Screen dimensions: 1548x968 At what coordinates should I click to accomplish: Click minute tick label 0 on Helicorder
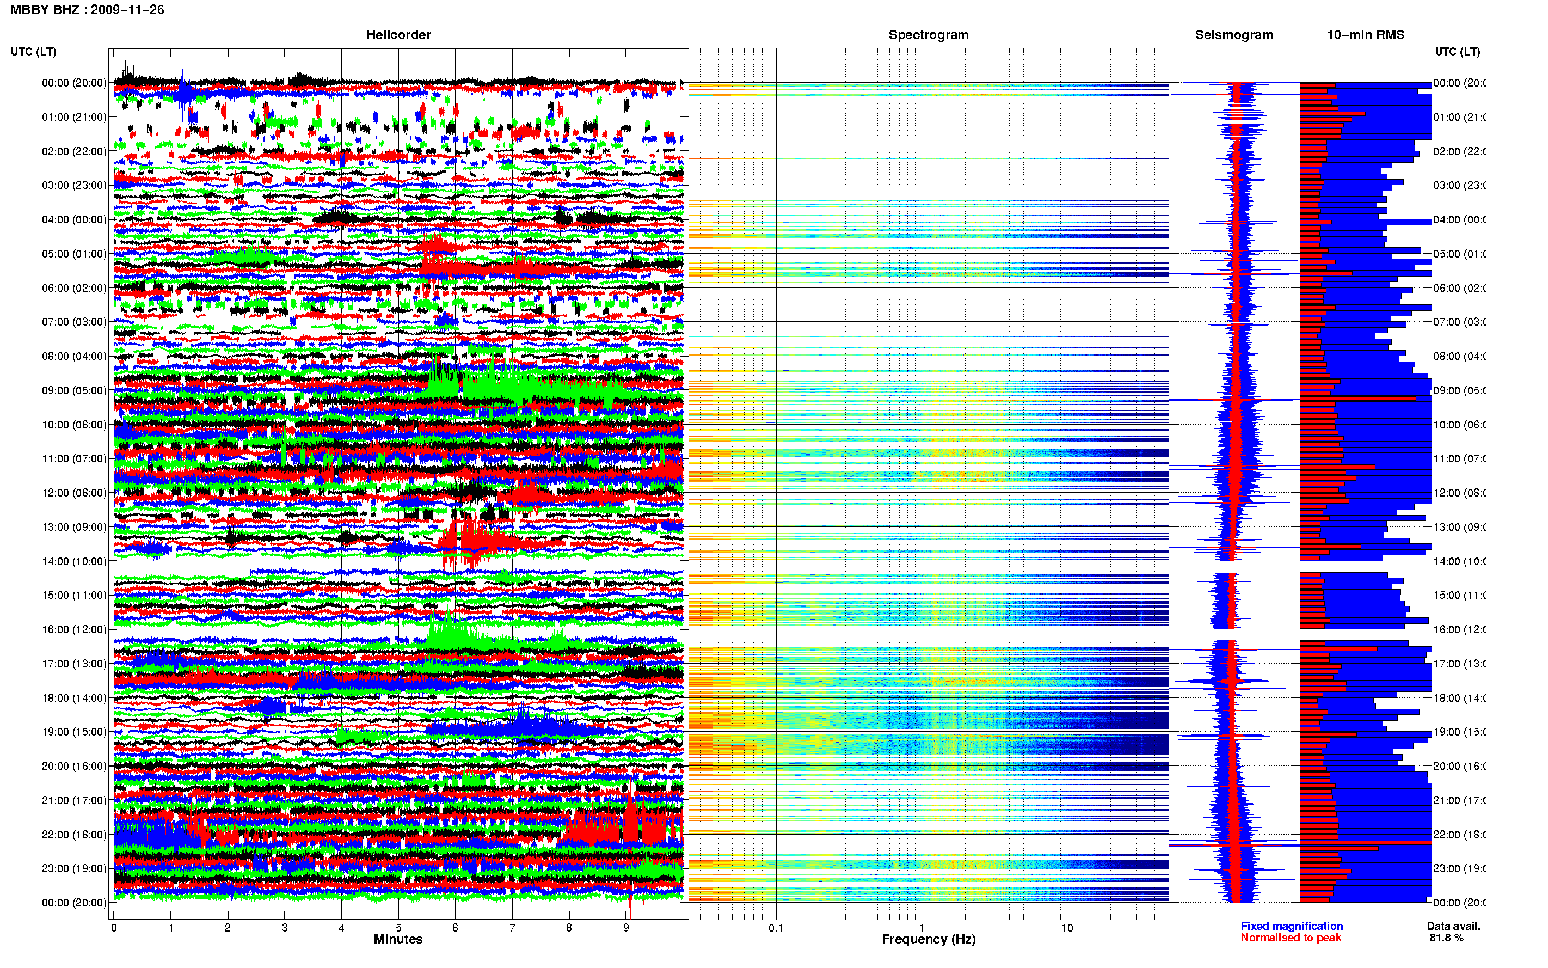(x=114, y=928)
